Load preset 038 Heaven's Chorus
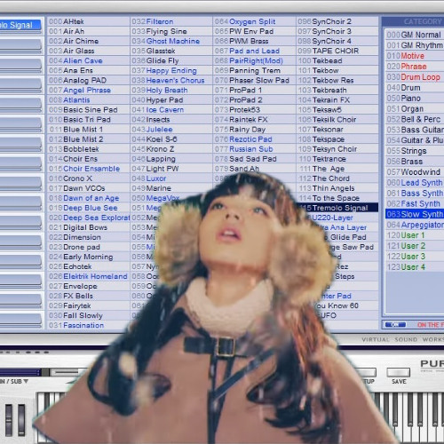 (171, 81)
